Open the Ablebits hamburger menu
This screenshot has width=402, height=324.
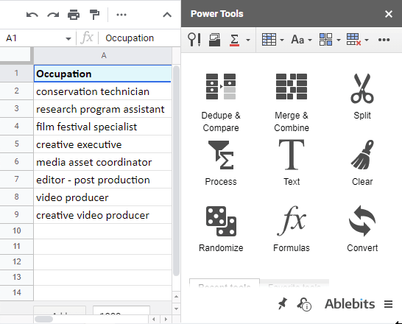pyautogui.click(x=389, y=304)
